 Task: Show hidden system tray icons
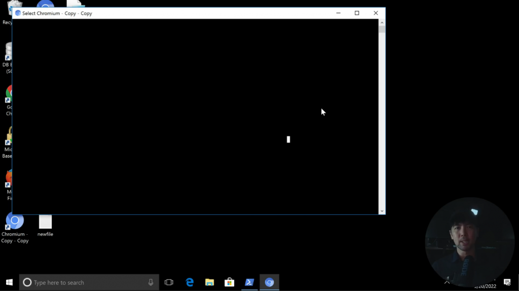click(x=447, y=282)
